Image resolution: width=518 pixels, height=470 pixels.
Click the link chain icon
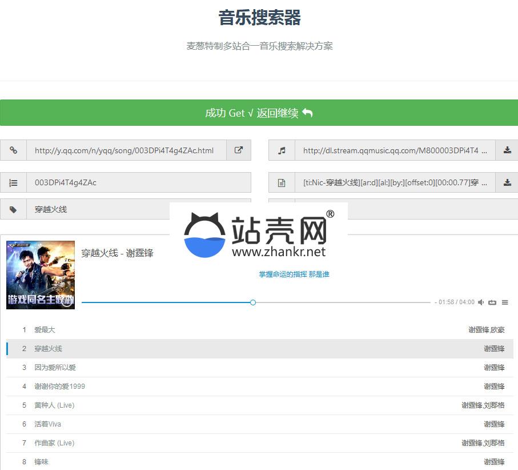[13, 150]
